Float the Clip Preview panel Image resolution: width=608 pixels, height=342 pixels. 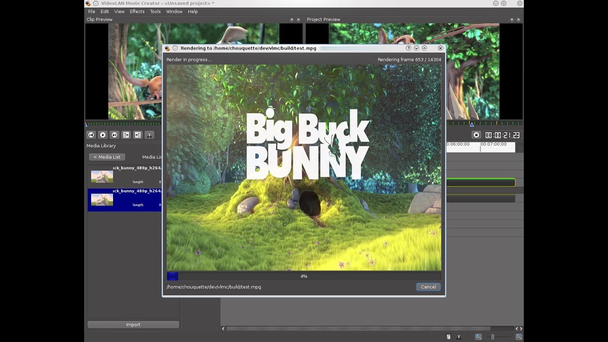pyautogui.click(x=292, y=19)
